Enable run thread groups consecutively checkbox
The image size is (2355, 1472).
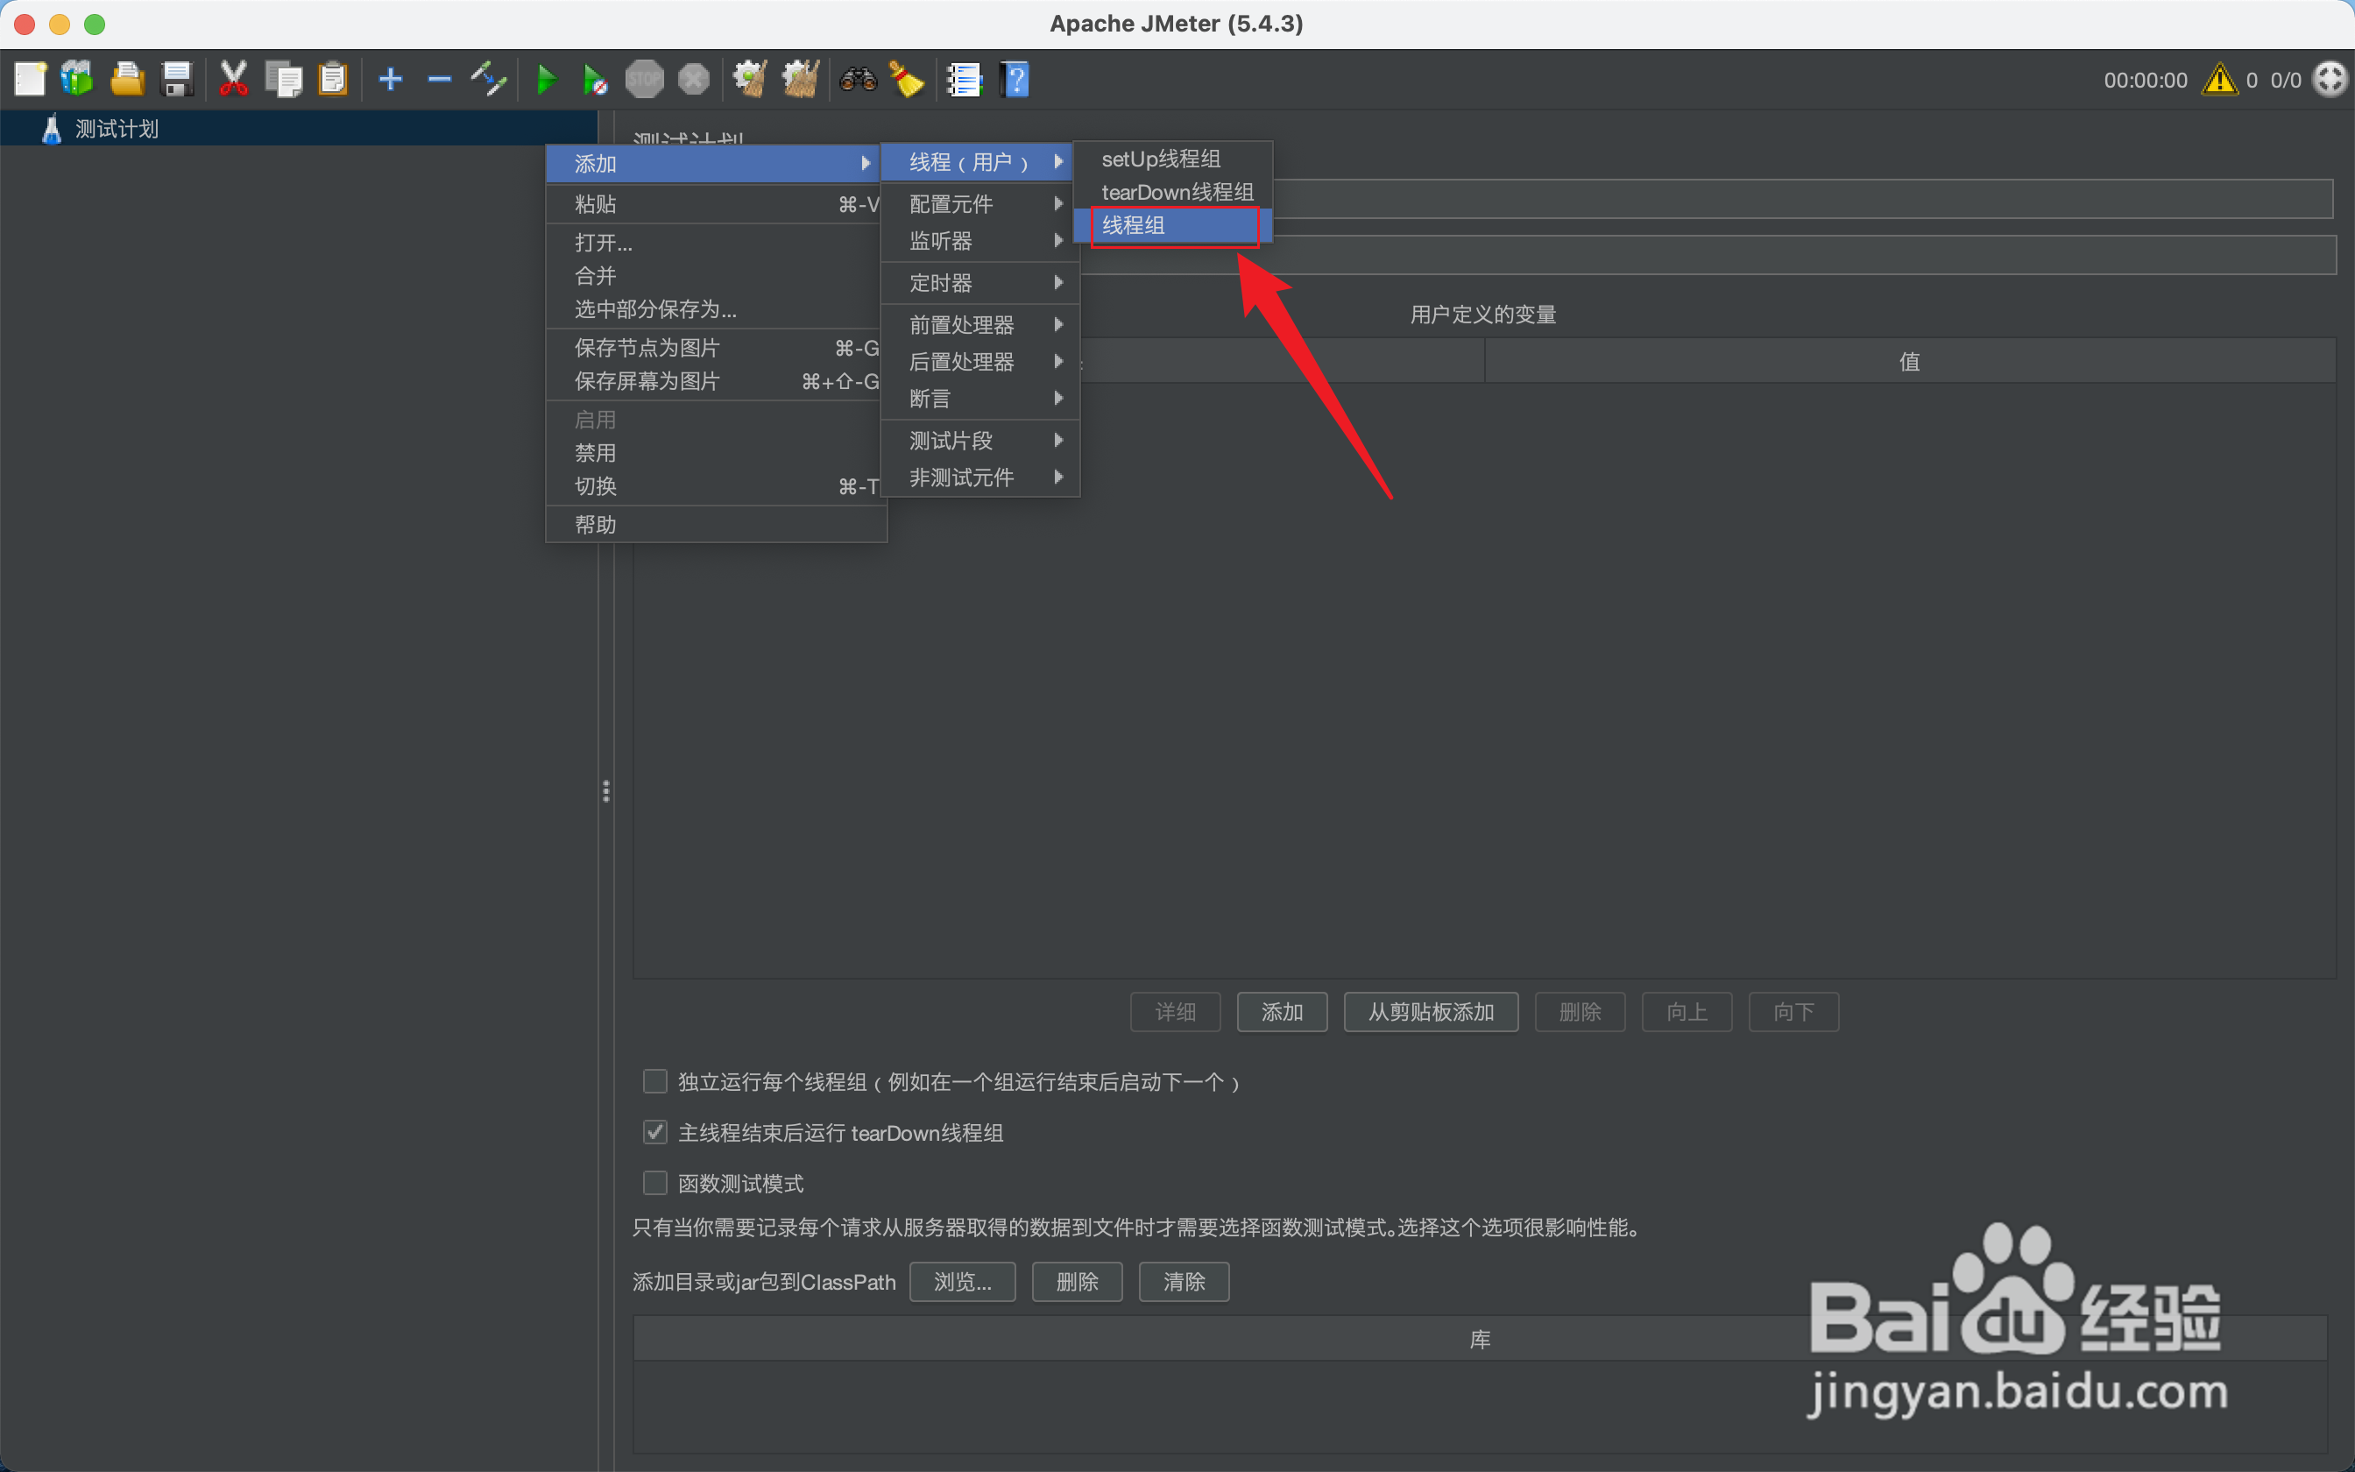coord(655,1081)
